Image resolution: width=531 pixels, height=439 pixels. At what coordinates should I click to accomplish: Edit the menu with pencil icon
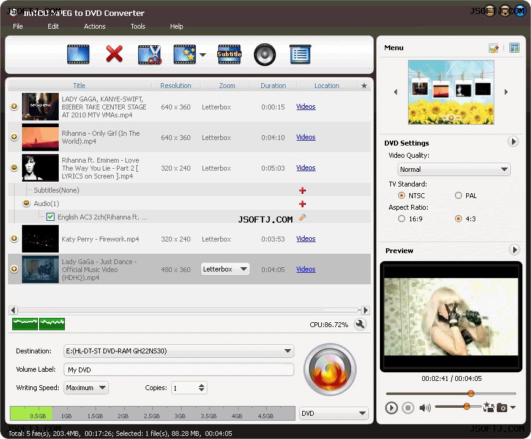(494, 48)
